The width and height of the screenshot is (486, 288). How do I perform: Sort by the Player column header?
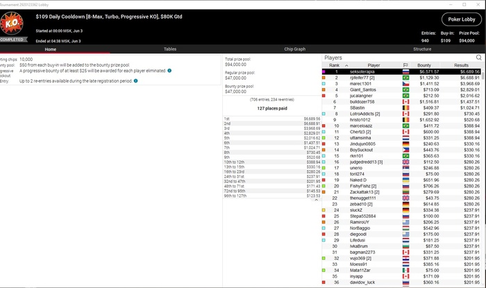(374, 65)
